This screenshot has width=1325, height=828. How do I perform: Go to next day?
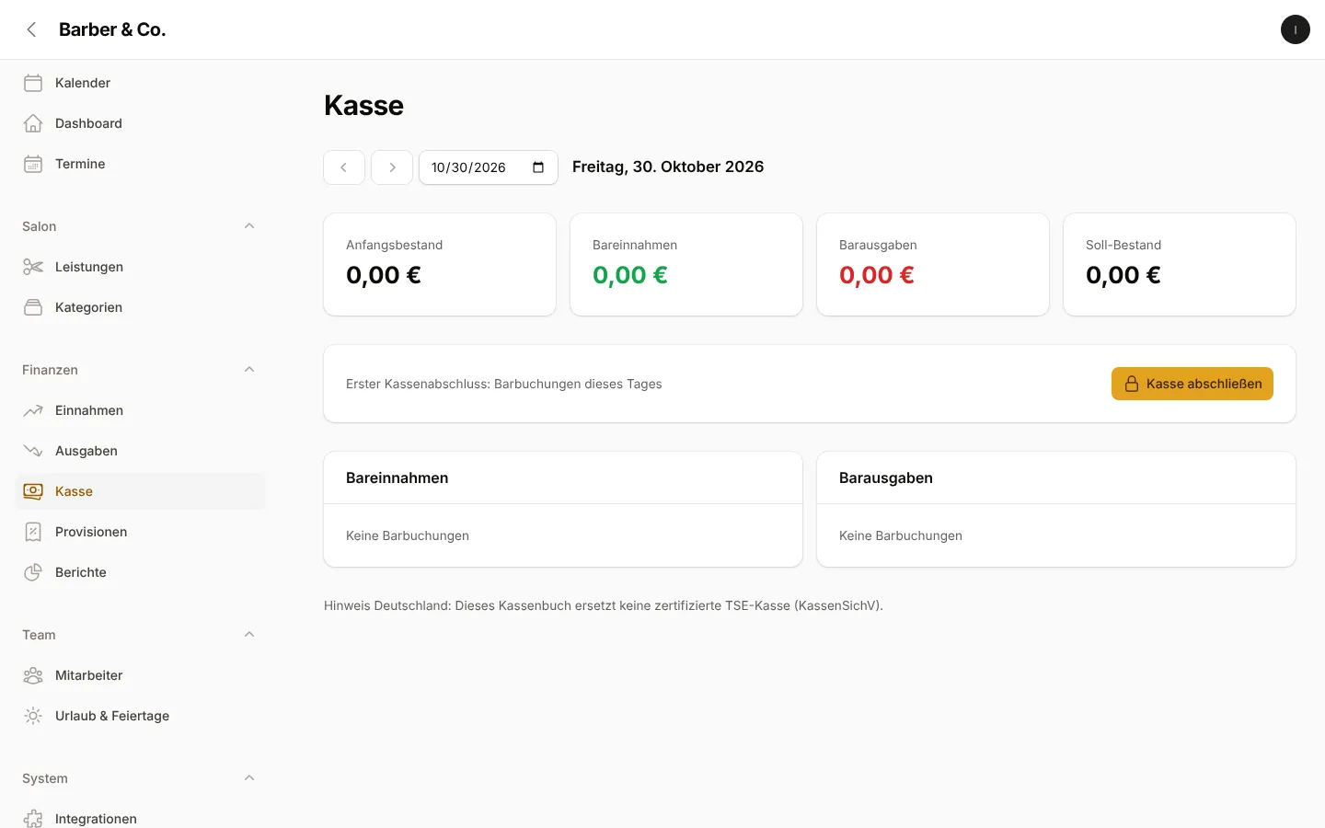tap(392, 167)
